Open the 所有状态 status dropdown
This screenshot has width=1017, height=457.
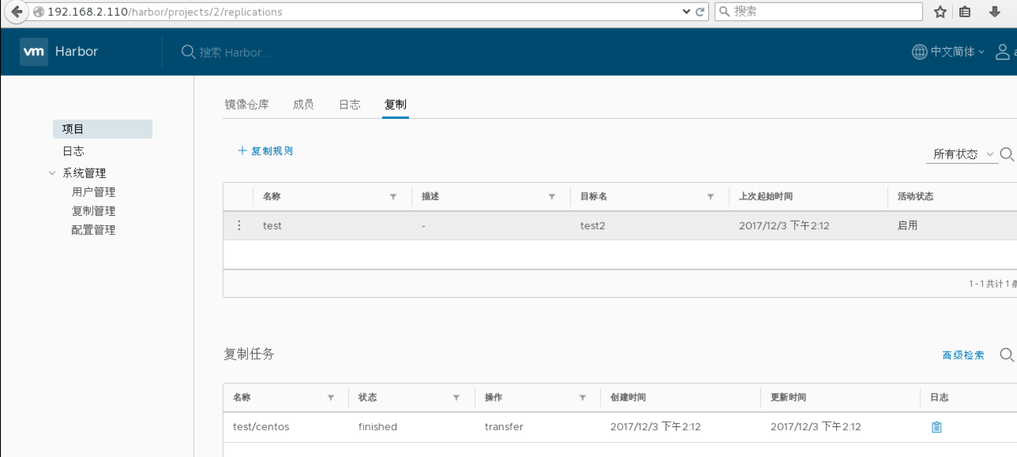962,154
